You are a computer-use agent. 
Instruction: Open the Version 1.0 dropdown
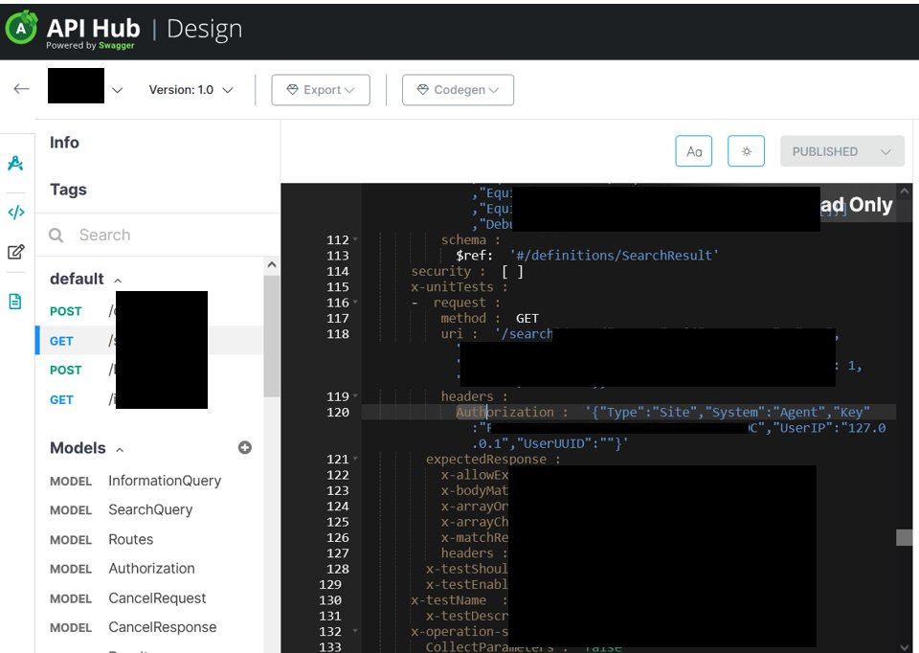pos(190,87)
